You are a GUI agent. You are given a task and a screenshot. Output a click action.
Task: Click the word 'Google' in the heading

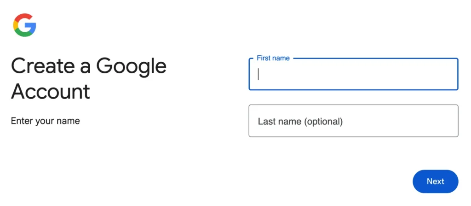pyautogui.click(x=131, y=67)
